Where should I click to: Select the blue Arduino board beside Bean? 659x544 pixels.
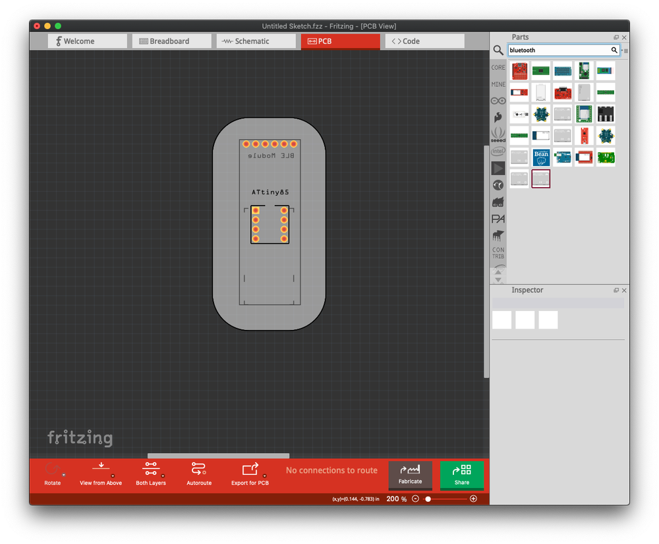[x=562, y=157]
